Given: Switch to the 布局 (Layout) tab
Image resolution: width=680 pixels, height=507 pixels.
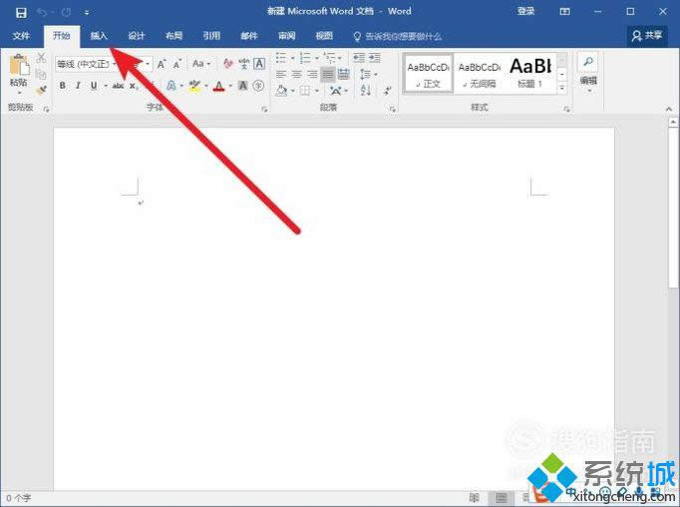Looking at the screenshot, I should [x=173, y=36].
